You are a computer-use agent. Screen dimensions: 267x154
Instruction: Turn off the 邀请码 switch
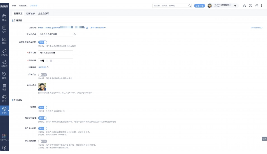pos(43,107)
